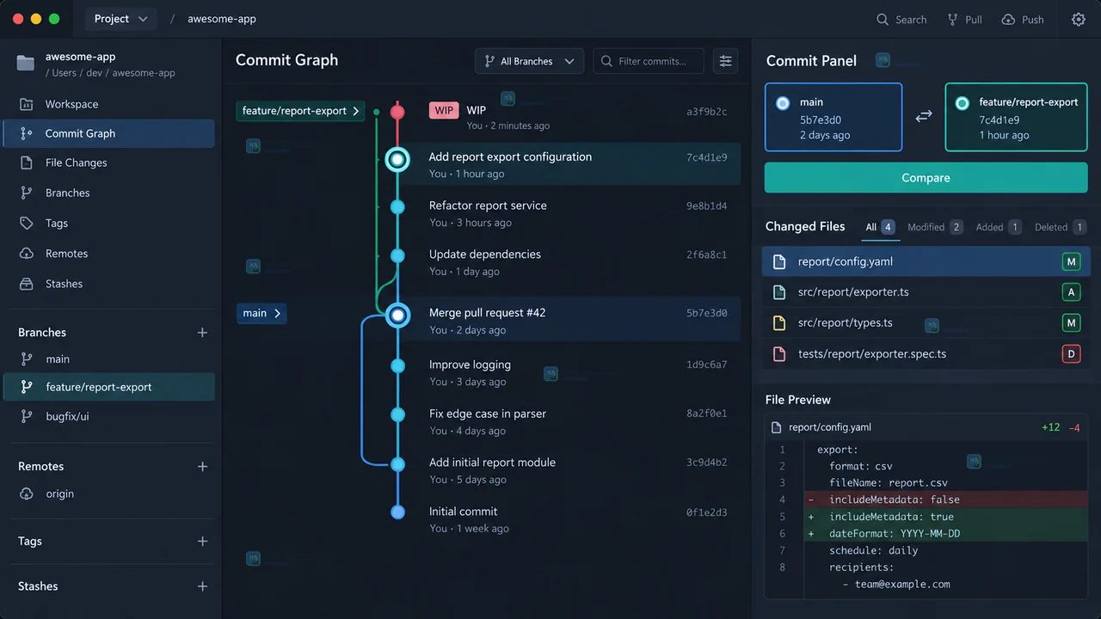
Task: Click the File Changes document icon
Action: click(26, 162)
